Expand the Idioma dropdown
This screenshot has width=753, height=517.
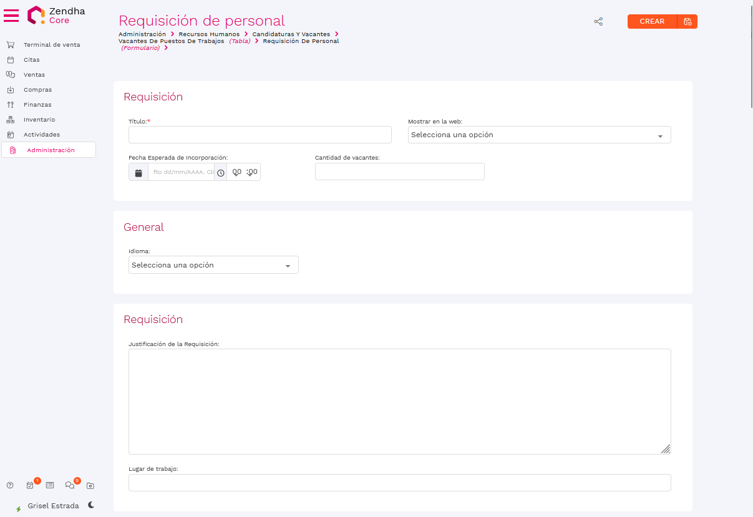tap(213, 265)
